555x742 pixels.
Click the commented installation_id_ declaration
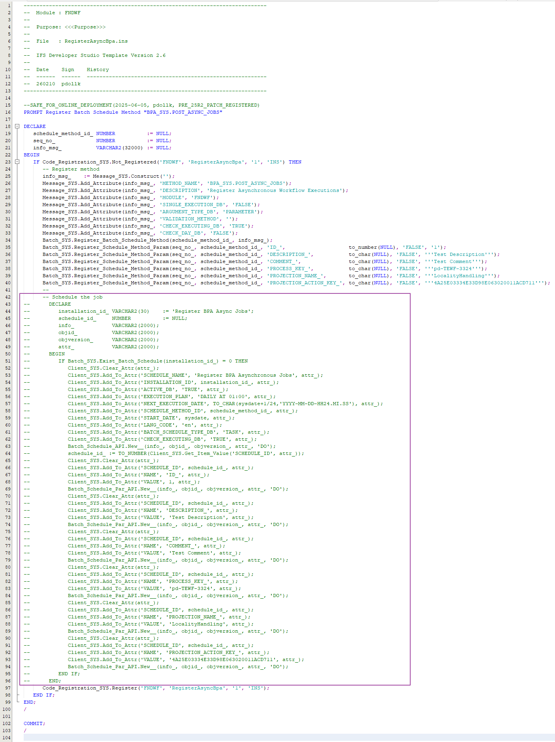156,311
